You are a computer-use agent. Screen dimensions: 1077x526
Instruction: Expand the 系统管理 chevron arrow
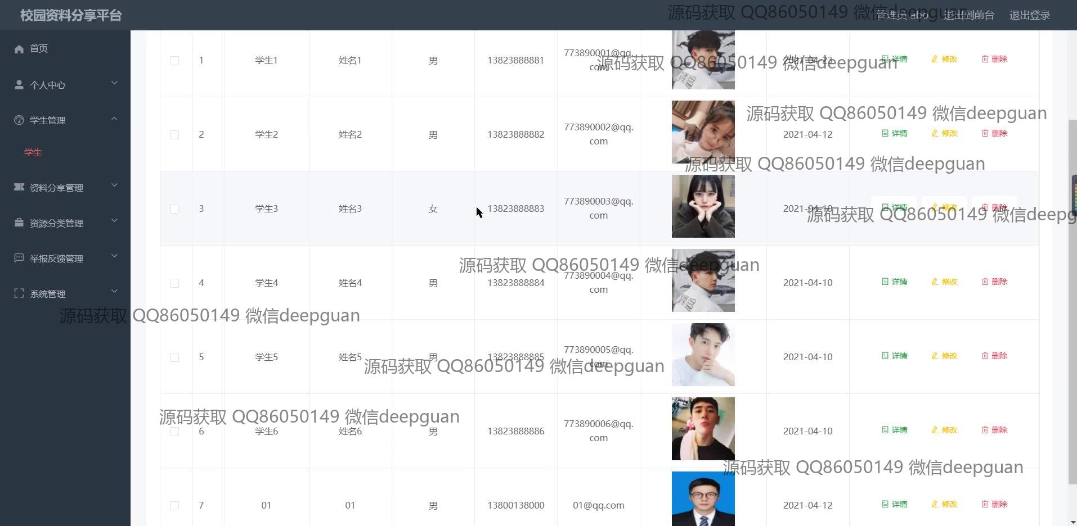[114, 292]
